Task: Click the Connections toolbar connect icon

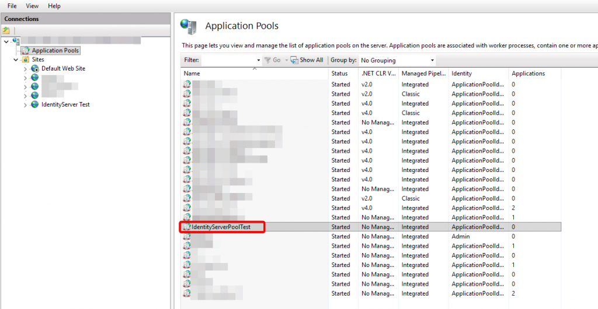Action: coord(6,30)
